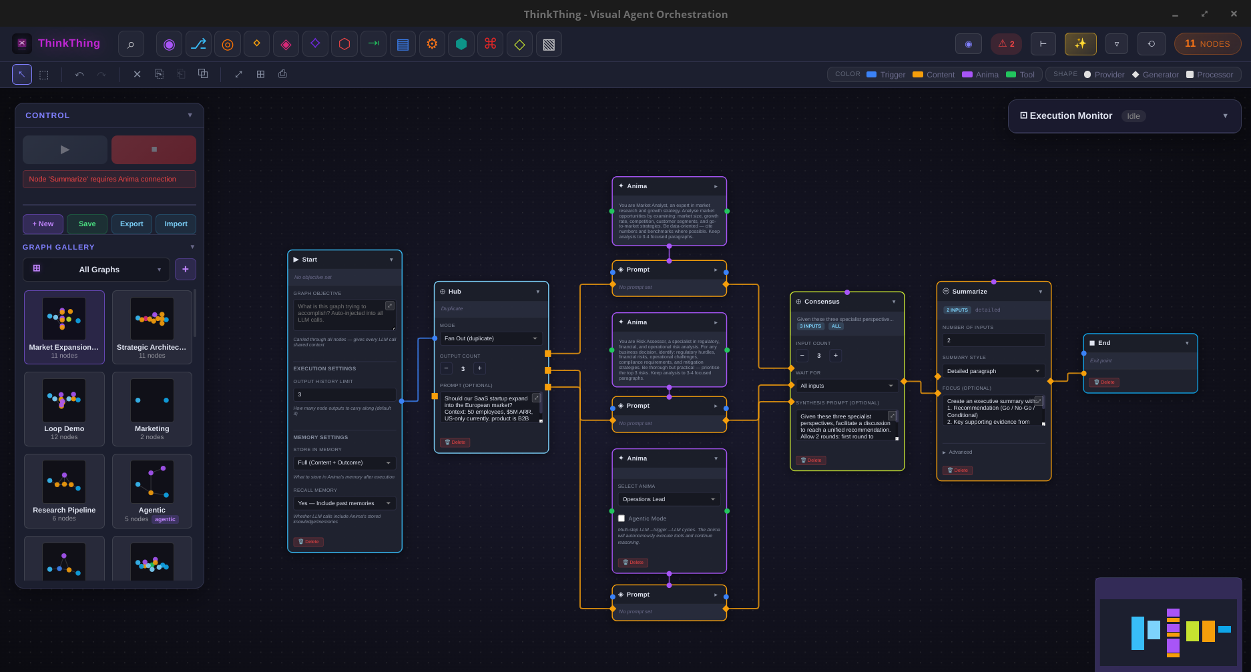Increase Hub output count

479,368
